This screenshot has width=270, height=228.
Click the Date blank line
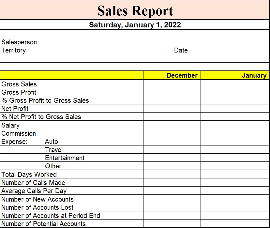click(235, 50)
